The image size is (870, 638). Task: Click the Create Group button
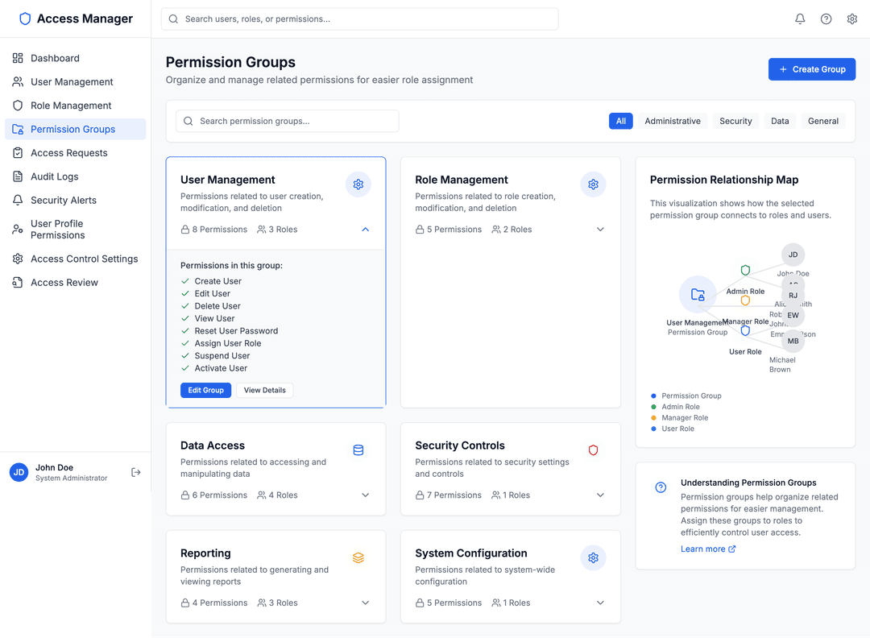tap(811, 69)
